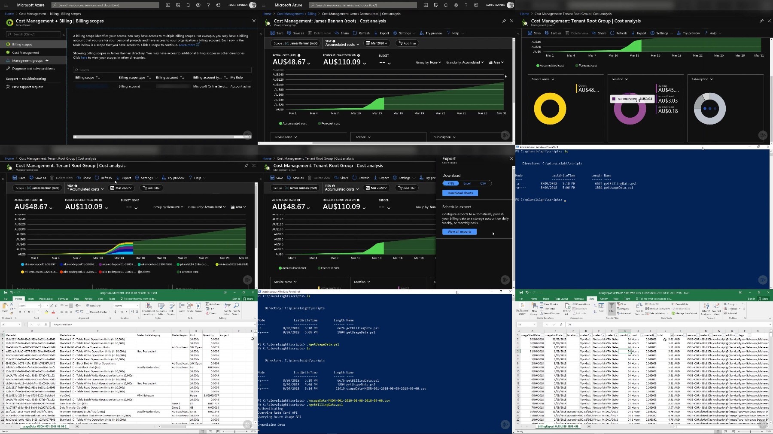Click Save as in James Bannan (root) Cost analysis toolbar
This screenshot has height=434, width=773.
pyautogui.click(x=295, y=33)
